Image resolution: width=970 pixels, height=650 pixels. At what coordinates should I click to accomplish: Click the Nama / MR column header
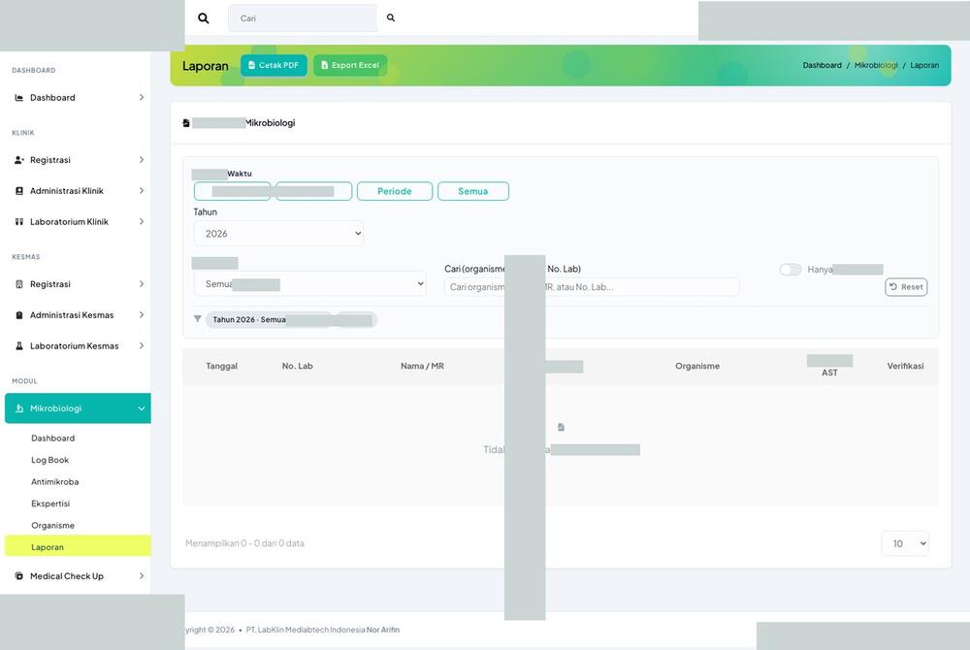pyautogui.click(x=423, y=366)
